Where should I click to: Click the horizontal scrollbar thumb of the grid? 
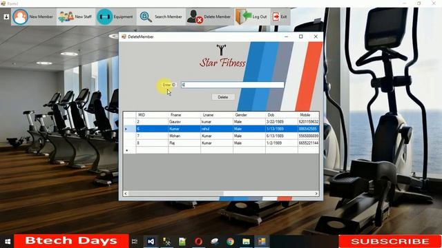pyautogui.click(x=176, y=194)
